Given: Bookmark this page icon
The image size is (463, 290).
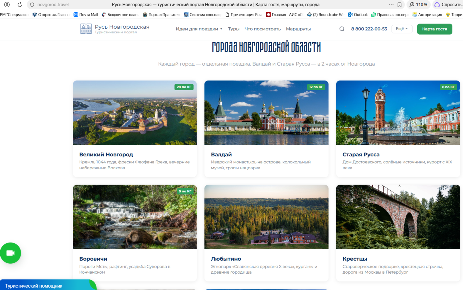Looking at the screenshot, I should pyautogui.click(x=400, y=5).
